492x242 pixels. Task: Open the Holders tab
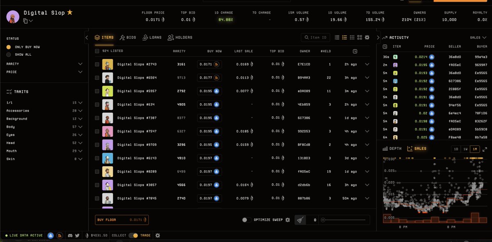180,37
